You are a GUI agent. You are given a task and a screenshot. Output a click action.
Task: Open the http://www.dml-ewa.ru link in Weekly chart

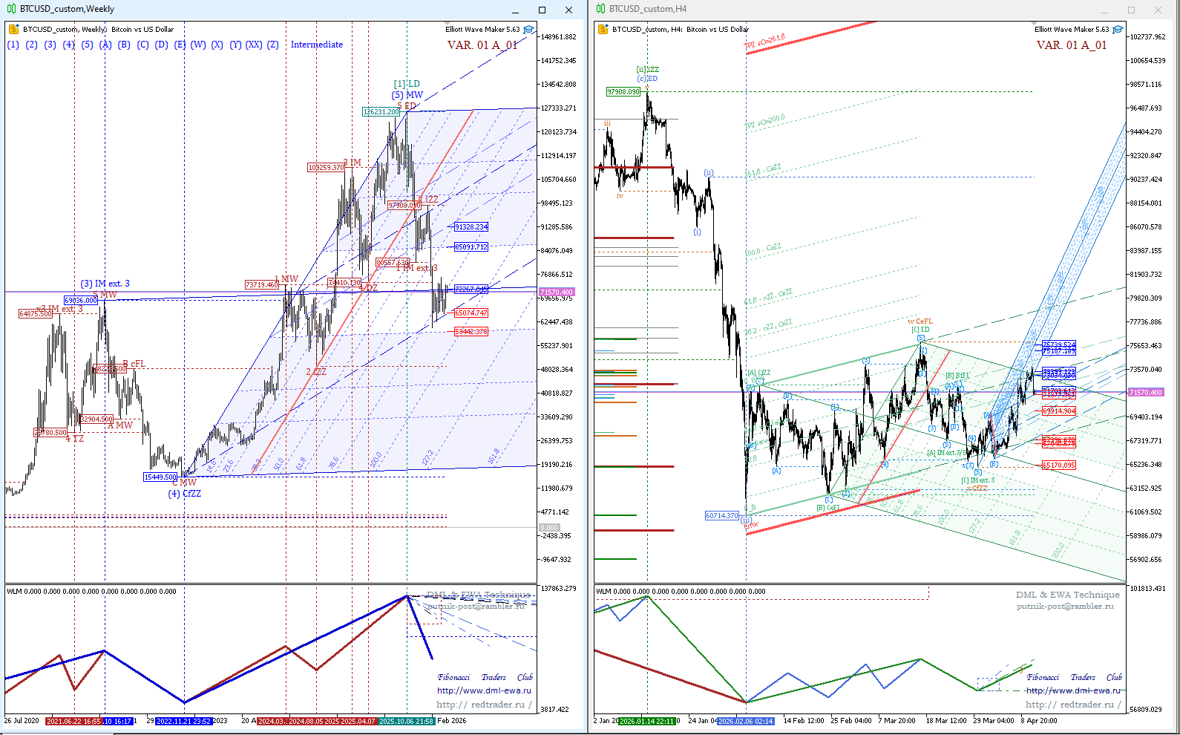point(484,690)
